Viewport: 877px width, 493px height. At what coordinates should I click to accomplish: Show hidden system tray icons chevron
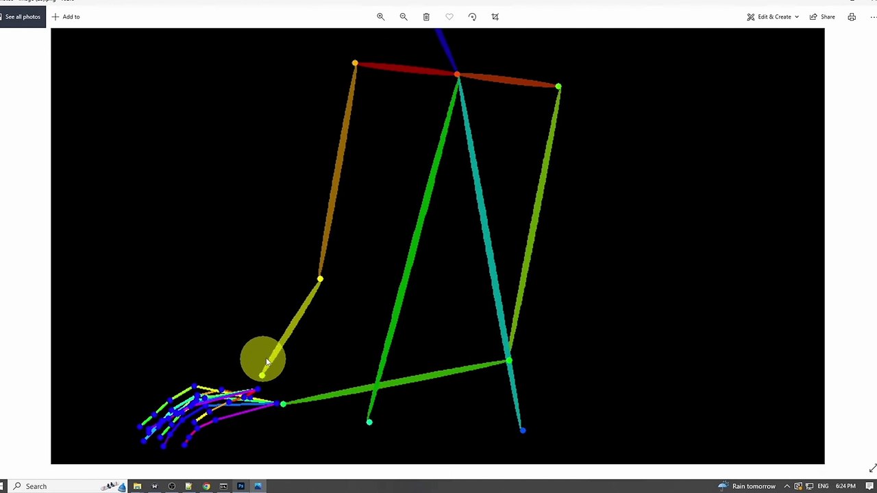click(x=787, y=486)
